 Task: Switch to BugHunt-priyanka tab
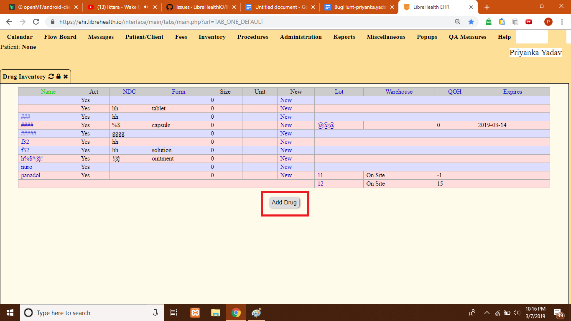359,7
